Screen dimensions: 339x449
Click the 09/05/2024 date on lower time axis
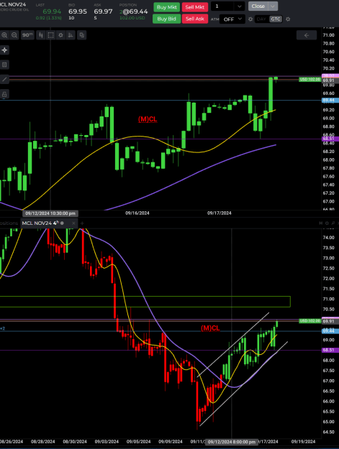[138, 442]
